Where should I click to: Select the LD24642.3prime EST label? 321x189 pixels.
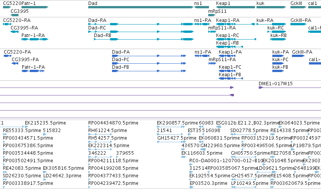pyautogui.click(x=63, y=176)
